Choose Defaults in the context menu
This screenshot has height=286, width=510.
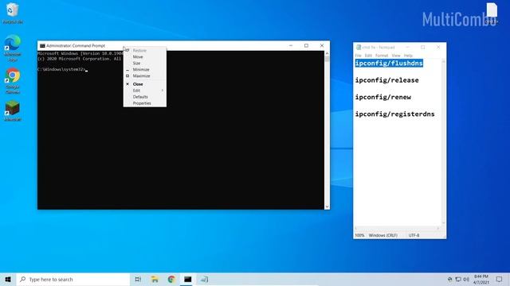tap(145, 97)
